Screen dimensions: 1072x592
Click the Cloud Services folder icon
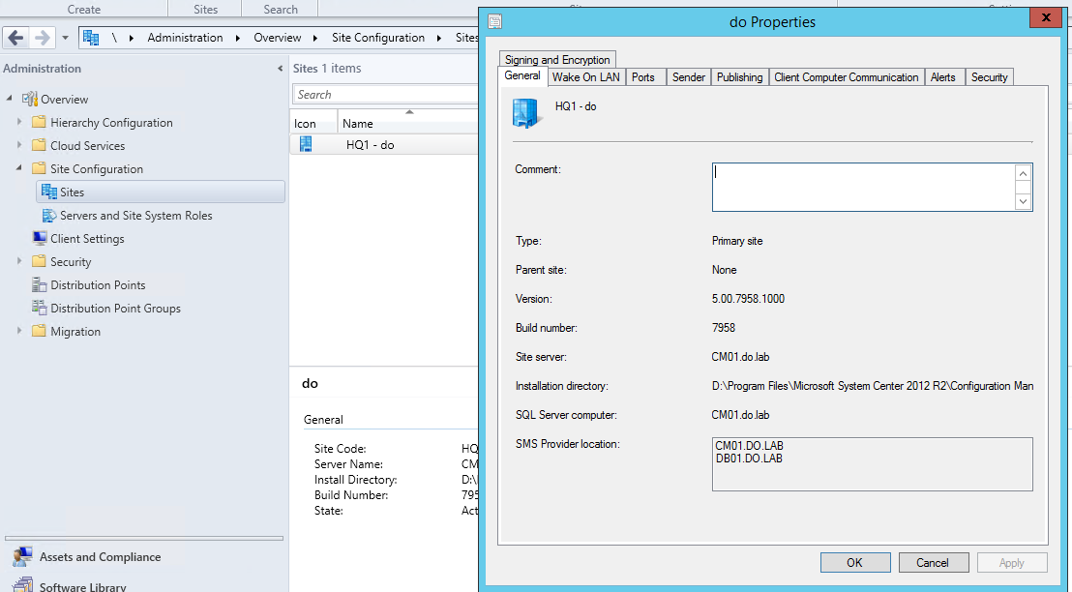pyautogui.click(x=39, y=146)
